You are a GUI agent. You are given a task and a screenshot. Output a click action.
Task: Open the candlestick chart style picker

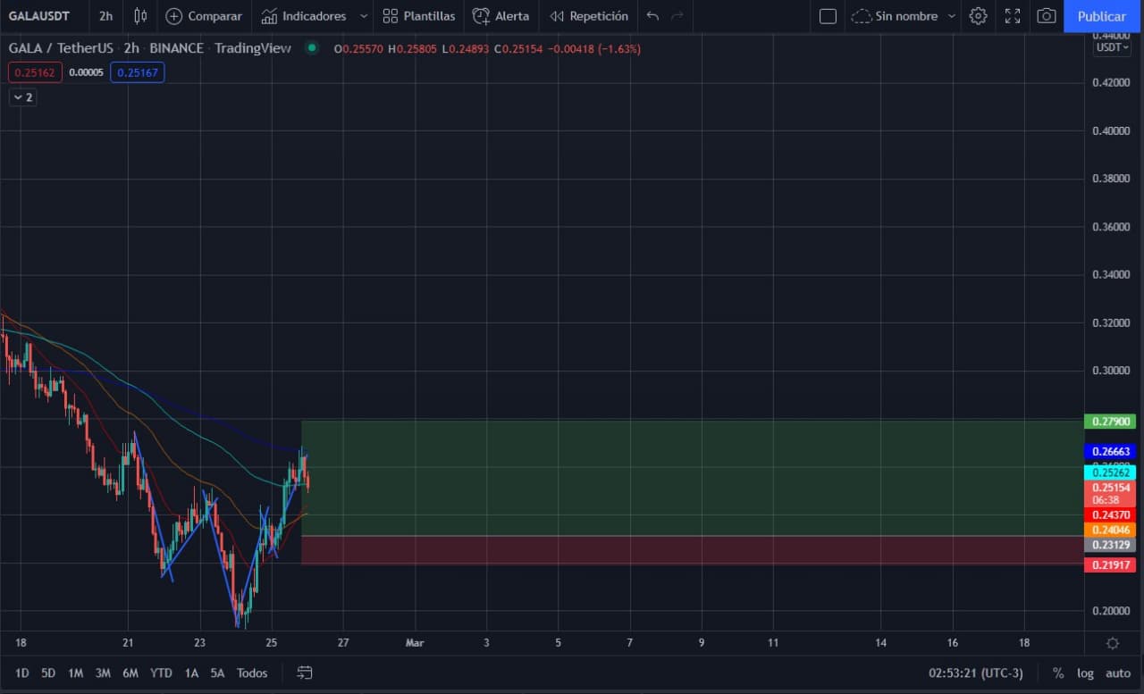[140, 16]
